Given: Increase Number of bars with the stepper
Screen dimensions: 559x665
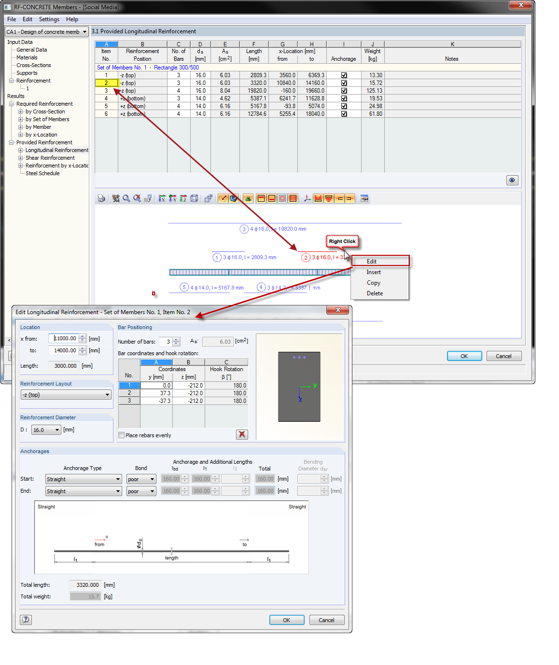Looking at the screenshot, I should pos(176,339).
